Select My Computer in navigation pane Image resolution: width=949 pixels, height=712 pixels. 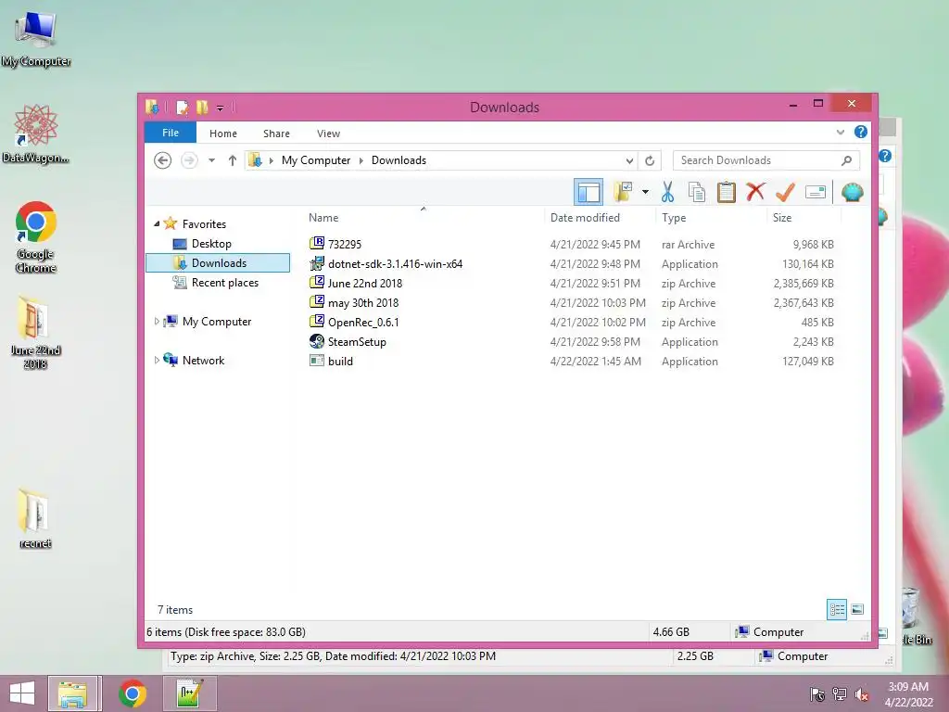click(217, 322)
